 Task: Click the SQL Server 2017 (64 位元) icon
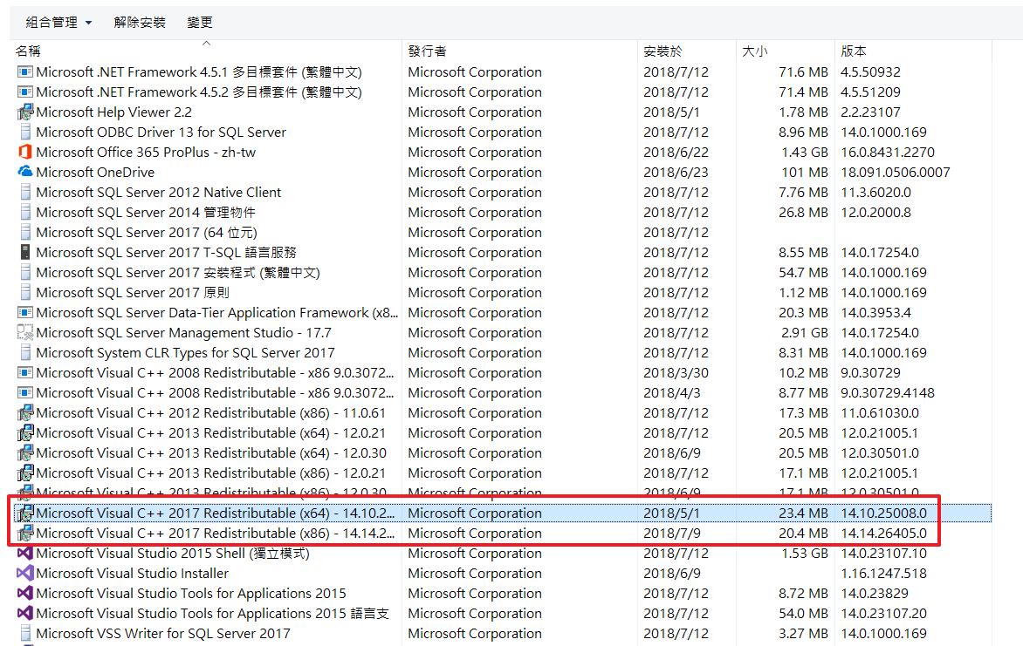[x=24, y=232]
